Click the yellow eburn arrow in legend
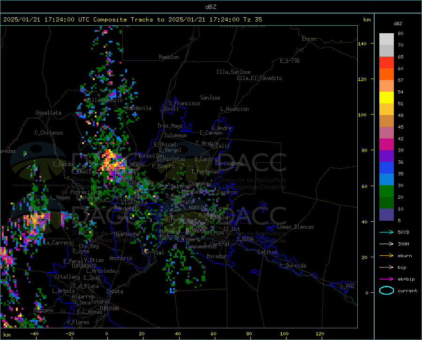This screenshot has height=340, width=422. pyautogui.click(x=386, y=255)
